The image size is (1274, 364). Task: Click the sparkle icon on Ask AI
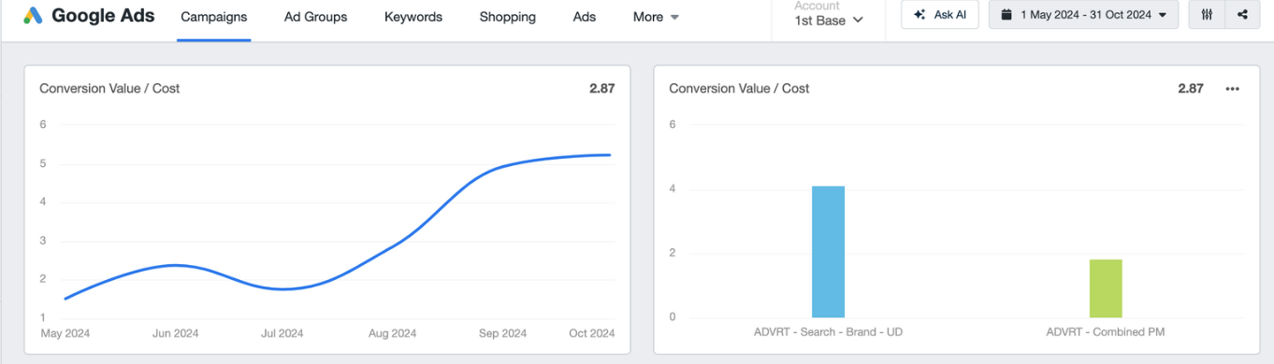pyautogui.click(x=919, y=15)
